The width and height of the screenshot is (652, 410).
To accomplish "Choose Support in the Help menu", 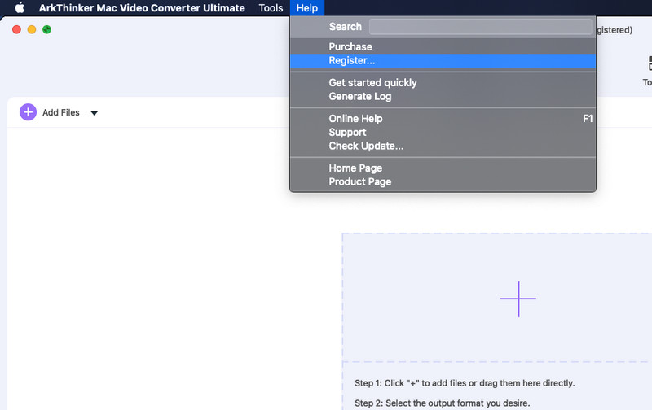I will click(x=443, y=133).
